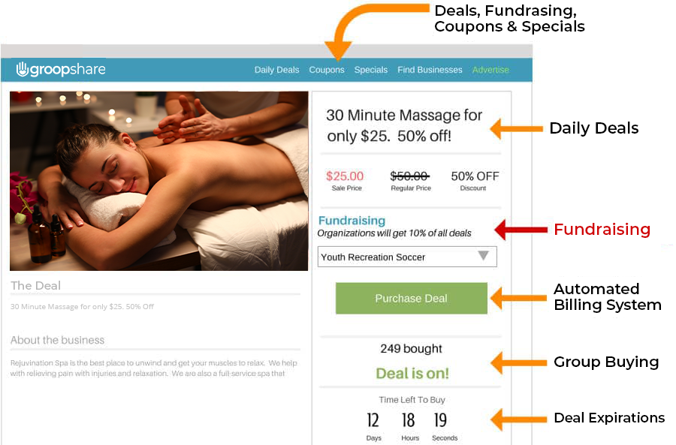Viewport: 676px width, 445px height.
Task: Click the red arrow pointing at Fundraising
Action: pyautogui.click(x=521, y=230)
